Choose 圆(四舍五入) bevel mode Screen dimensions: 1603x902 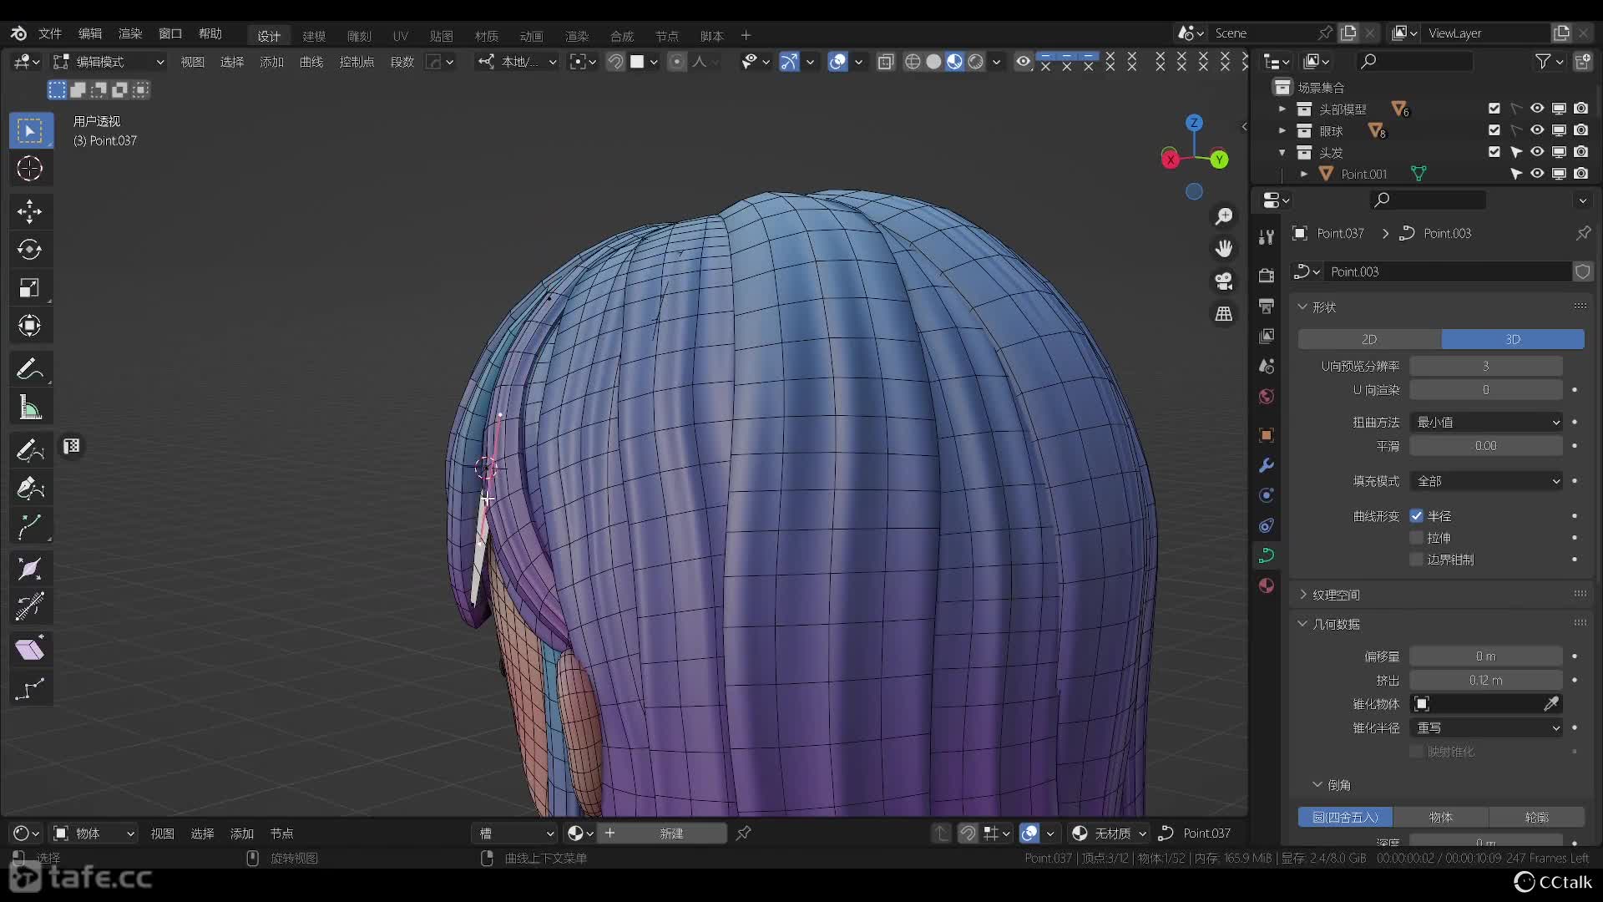pos(1345,818)
